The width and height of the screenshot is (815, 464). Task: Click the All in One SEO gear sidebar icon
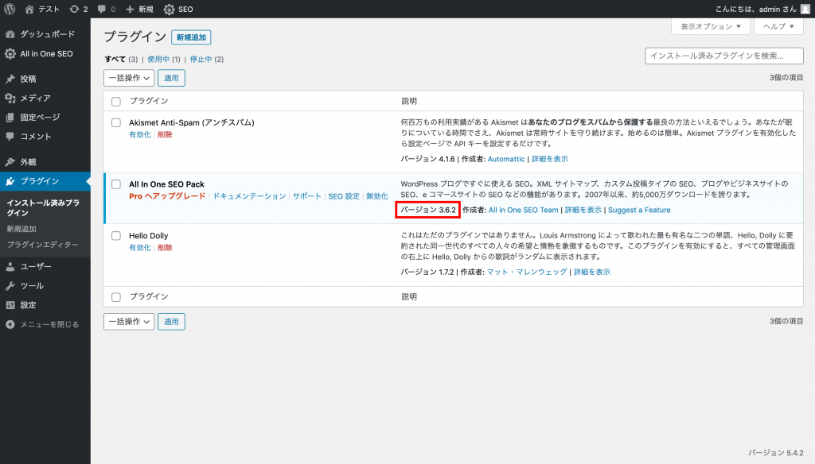(10, 53)
